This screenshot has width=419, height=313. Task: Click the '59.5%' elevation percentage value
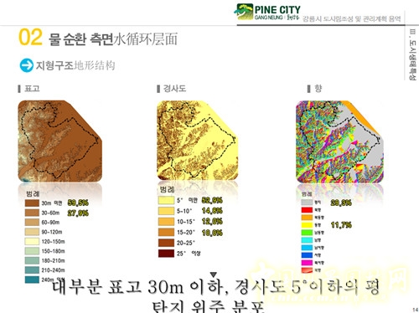click(78, 203)
